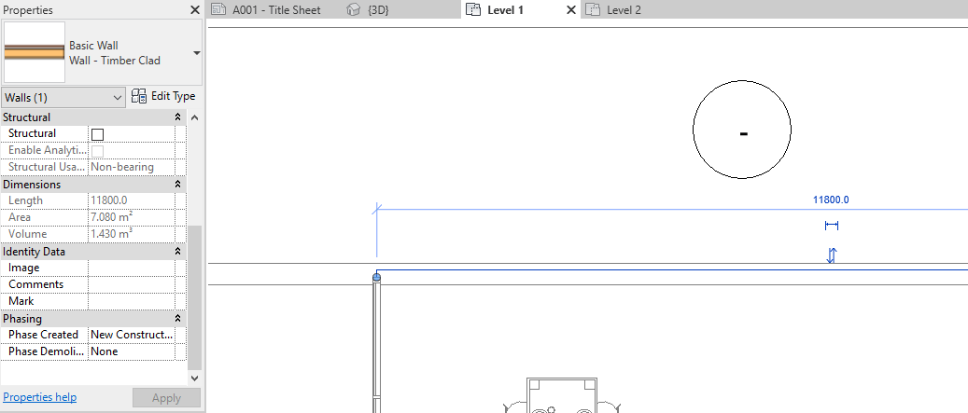Click the Apply button
The image size is (968, 413).
tap(166, 398)
